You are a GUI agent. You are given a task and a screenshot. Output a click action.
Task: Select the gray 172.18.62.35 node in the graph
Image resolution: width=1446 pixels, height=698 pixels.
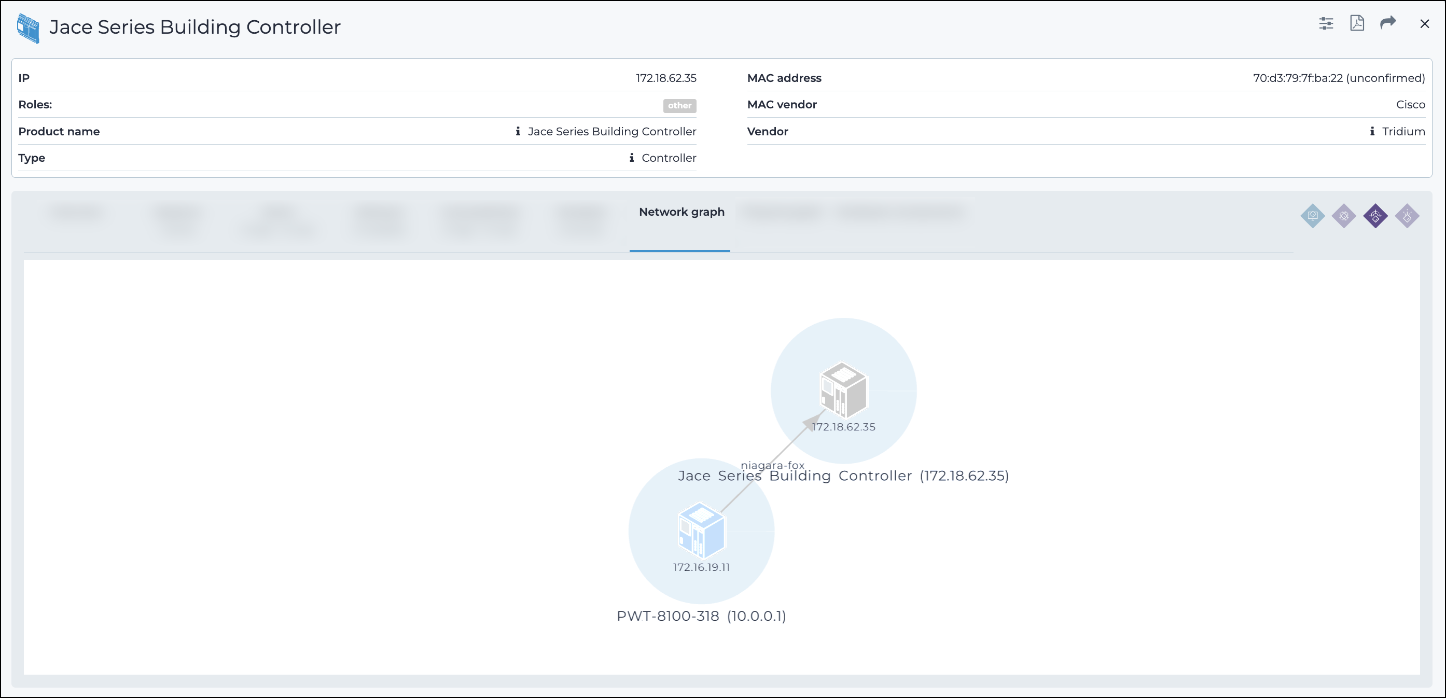pos(843,390)
